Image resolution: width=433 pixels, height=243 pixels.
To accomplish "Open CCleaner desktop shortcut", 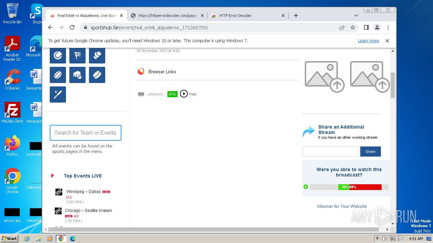I will click(x=12, y=80).
